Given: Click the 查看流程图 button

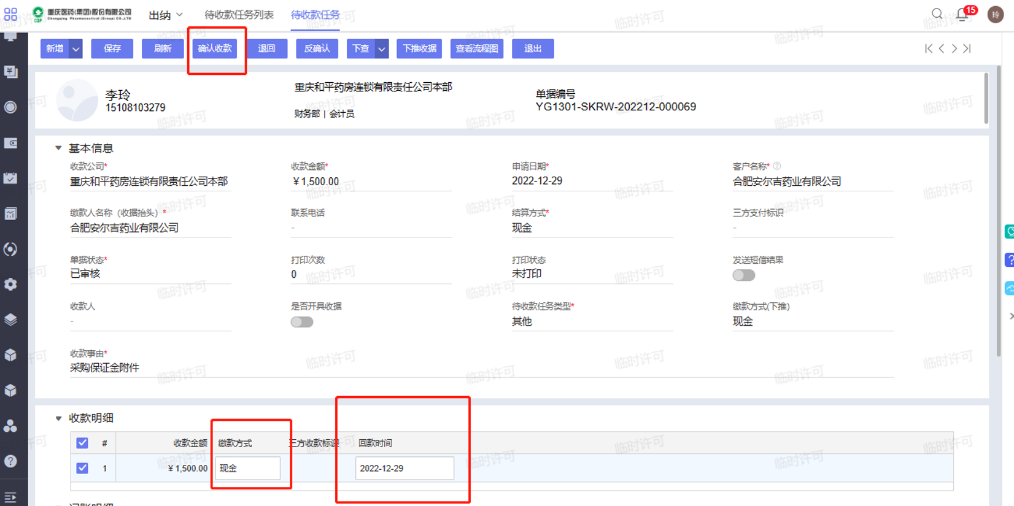Looking at the screenshot, I should tap(477, 48).
